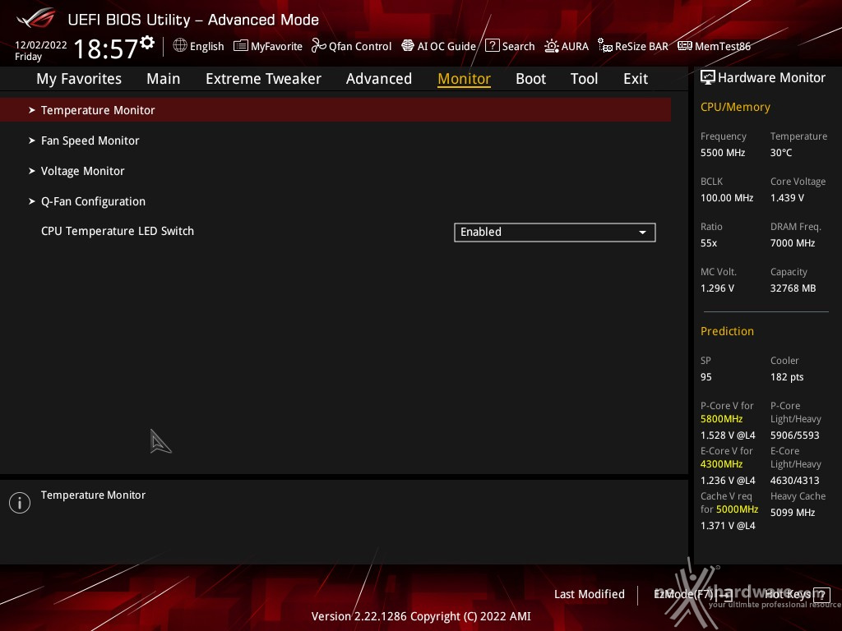Click the 4300MHz E-Core target
This screenshot has height=631, width=842.
tap(722, 464)
